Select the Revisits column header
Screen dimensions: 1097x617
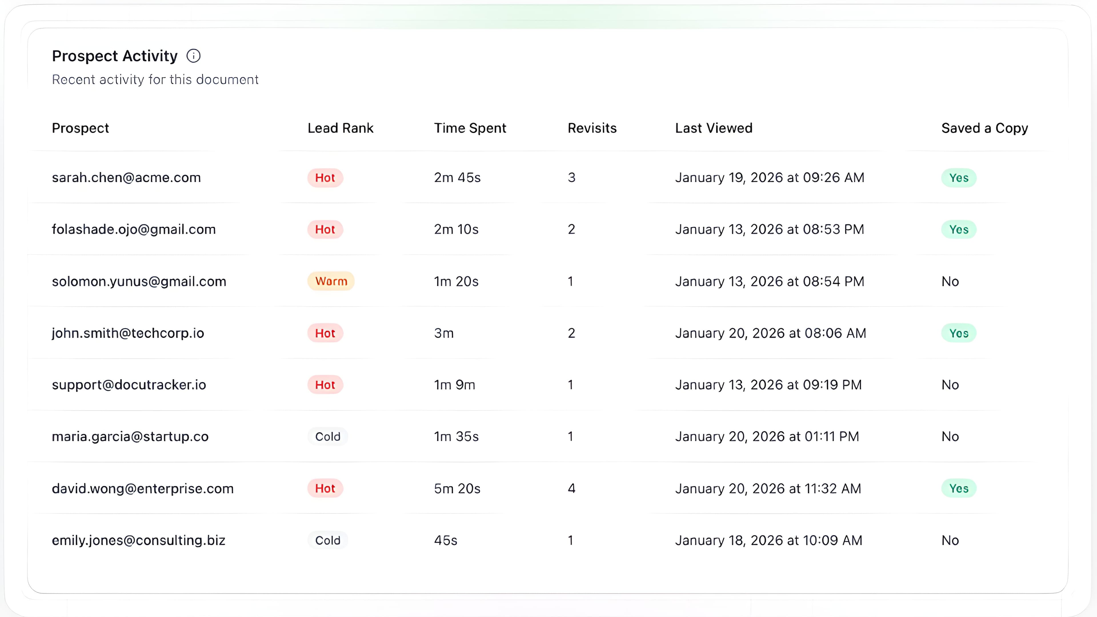[592, 128]
